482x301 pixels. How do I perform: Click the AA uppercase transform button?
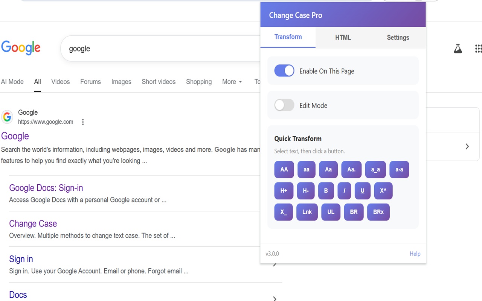click(x=284, y=169)
